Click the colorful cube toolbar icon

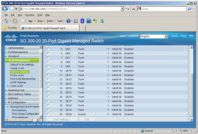tap(95, 21)
